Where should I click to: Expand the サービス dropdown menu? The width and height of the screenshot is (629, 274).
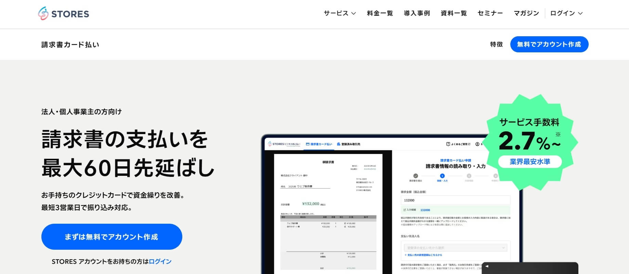point(340,13)
